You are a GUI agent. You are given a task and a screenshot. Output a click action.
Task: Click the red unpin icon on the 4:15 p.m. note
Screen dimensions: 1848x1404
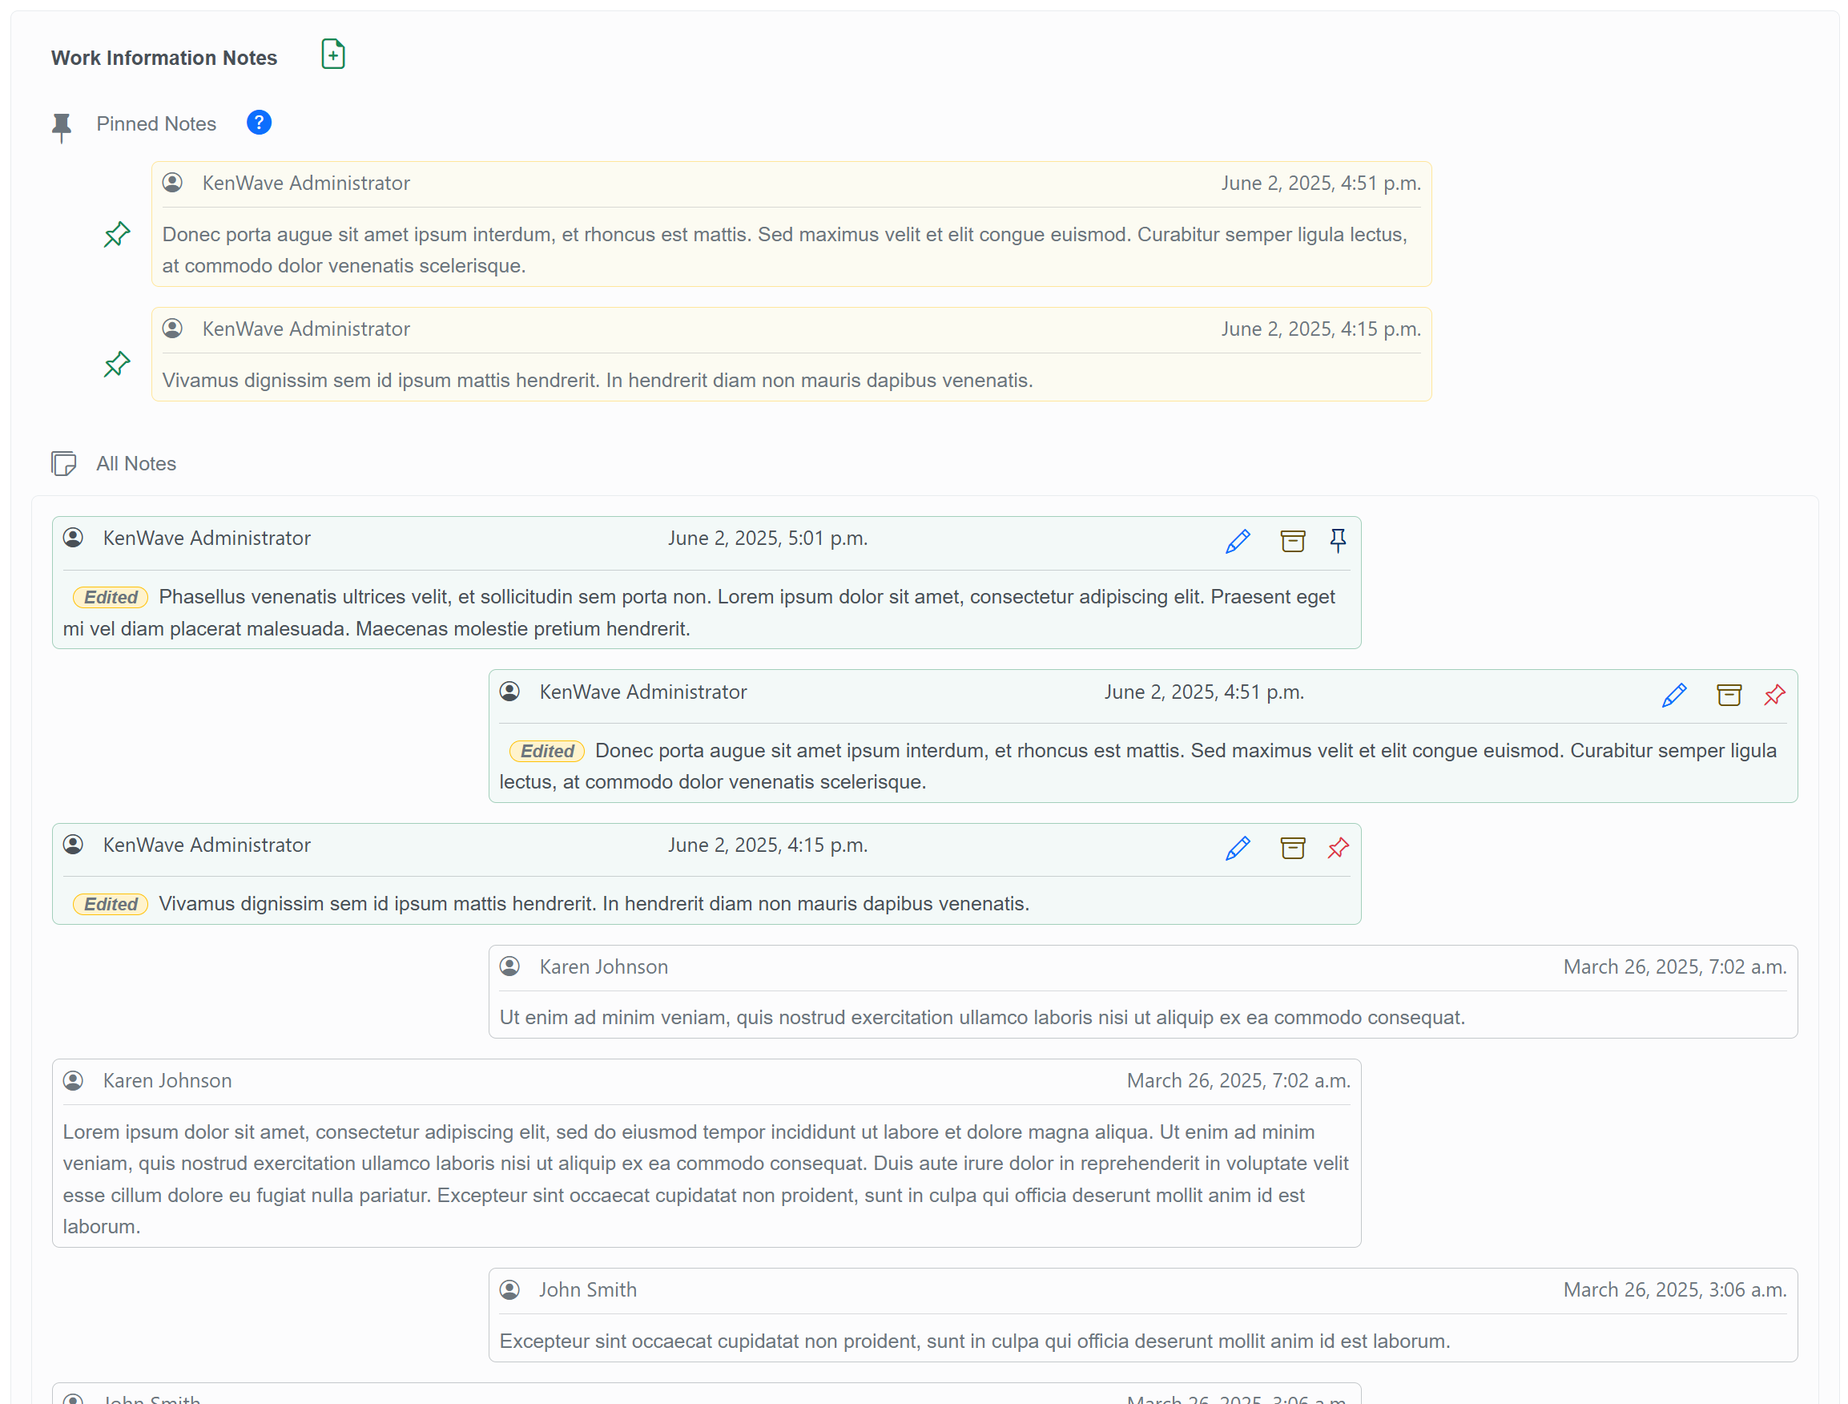point(1338,848)
